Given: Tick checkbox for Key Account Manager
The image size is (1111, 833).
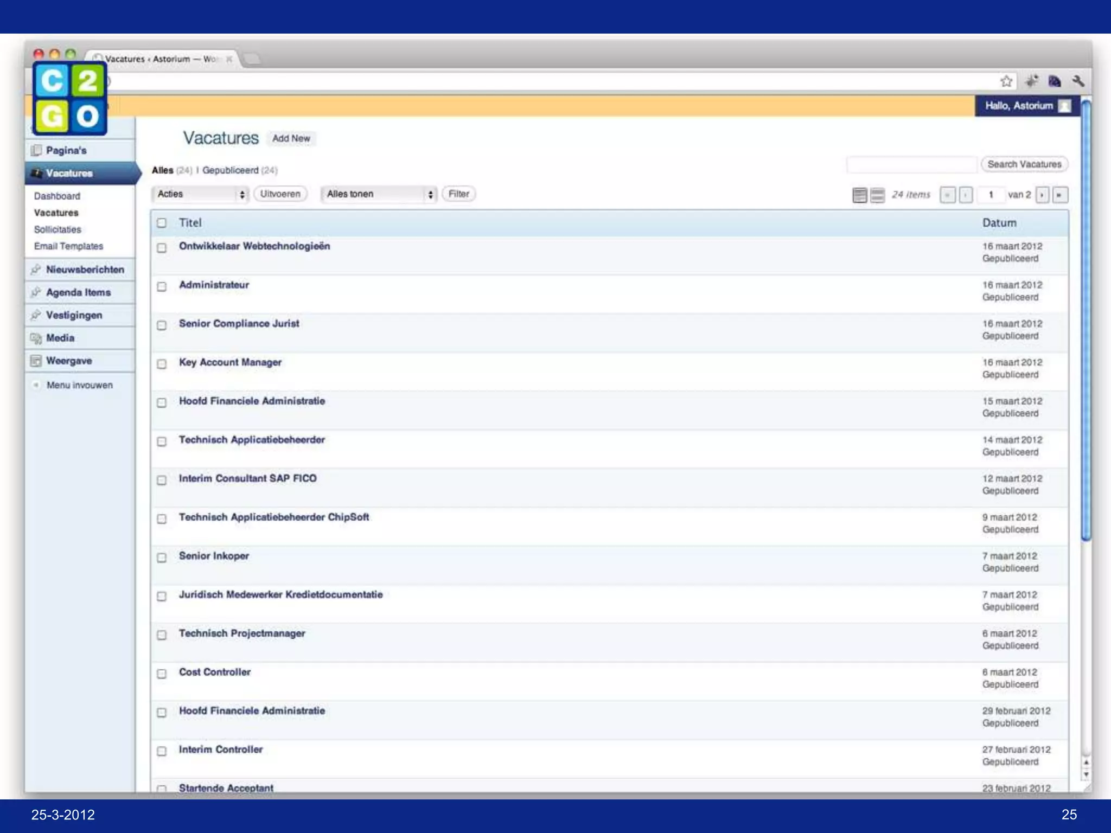Looking at the screenshot, I should (162, 364).
